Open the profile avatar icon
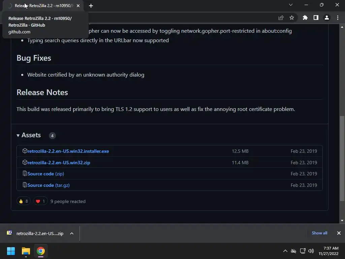The height and width of the screenshot is (259, 345). coord(327,18)
